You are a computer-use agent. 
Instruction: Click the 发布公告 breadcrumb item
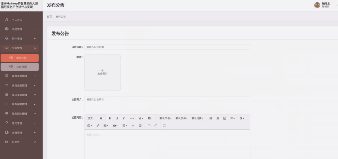(x=61, y=17)
